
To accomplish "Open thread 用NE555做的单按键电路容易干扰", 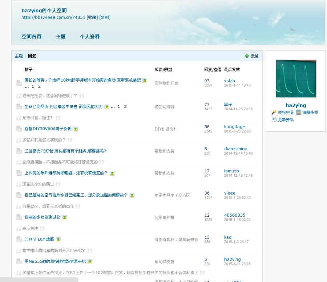I will coord(55,261).
